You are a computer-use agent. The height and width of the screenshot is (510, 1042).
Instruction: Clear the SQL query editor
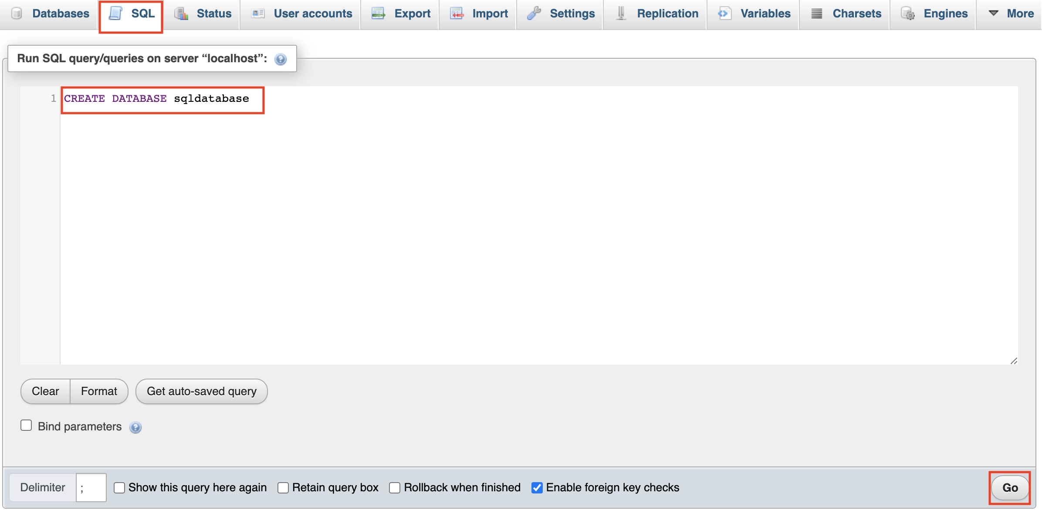[45, 391]
